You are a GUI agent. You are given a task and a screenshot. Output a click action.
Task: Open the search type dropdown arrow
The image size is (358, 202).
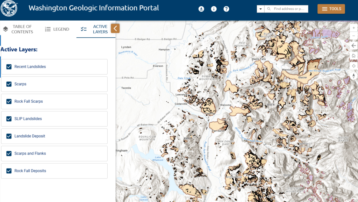[x=260, y=9]
